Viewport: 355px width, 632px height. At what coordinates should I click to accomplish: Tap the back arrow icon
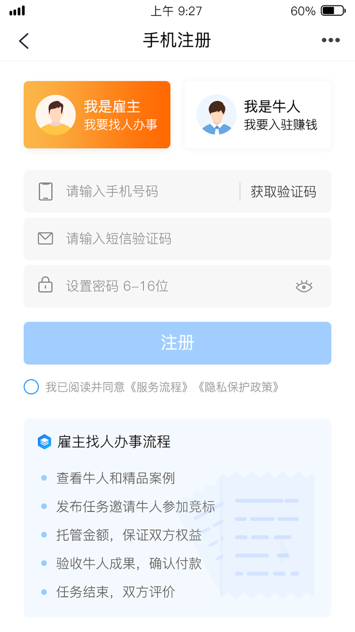[x=24, y=41]
